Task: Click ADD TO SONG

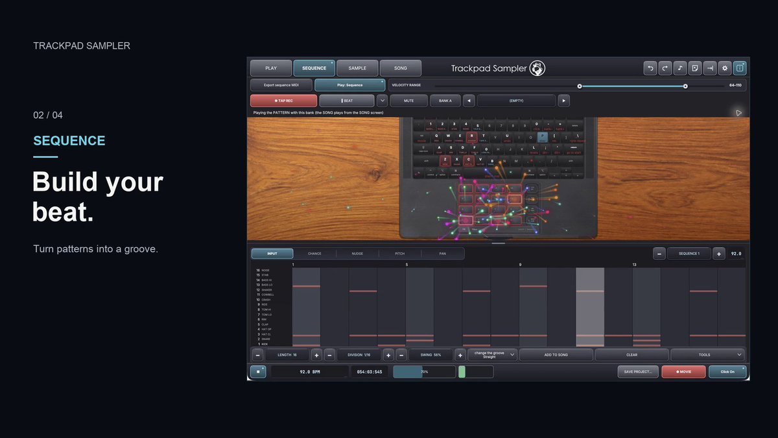Action: tap(556, 355)
